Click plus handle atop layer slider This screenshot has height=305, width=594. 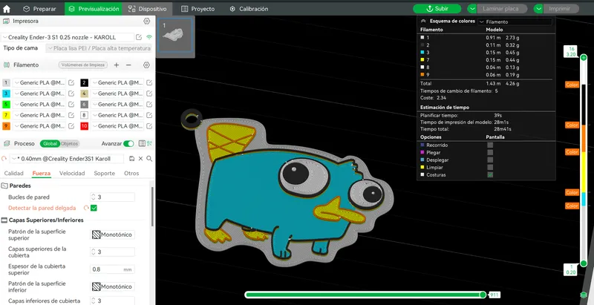click(584, 58)
